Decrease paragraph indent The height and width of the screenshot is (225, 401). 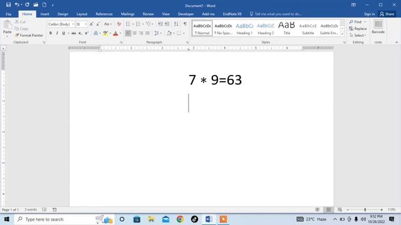[x=160, y=24]
